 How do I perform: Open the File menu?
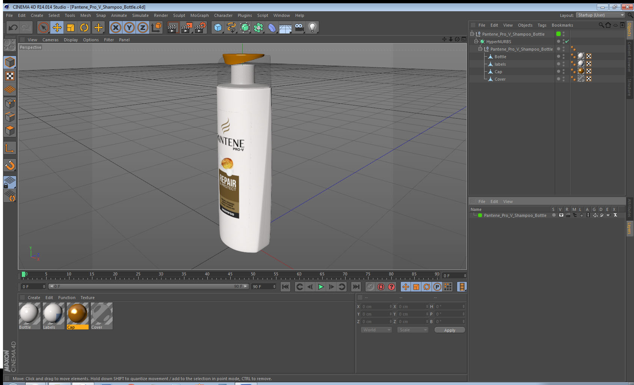tap(9, 15)
